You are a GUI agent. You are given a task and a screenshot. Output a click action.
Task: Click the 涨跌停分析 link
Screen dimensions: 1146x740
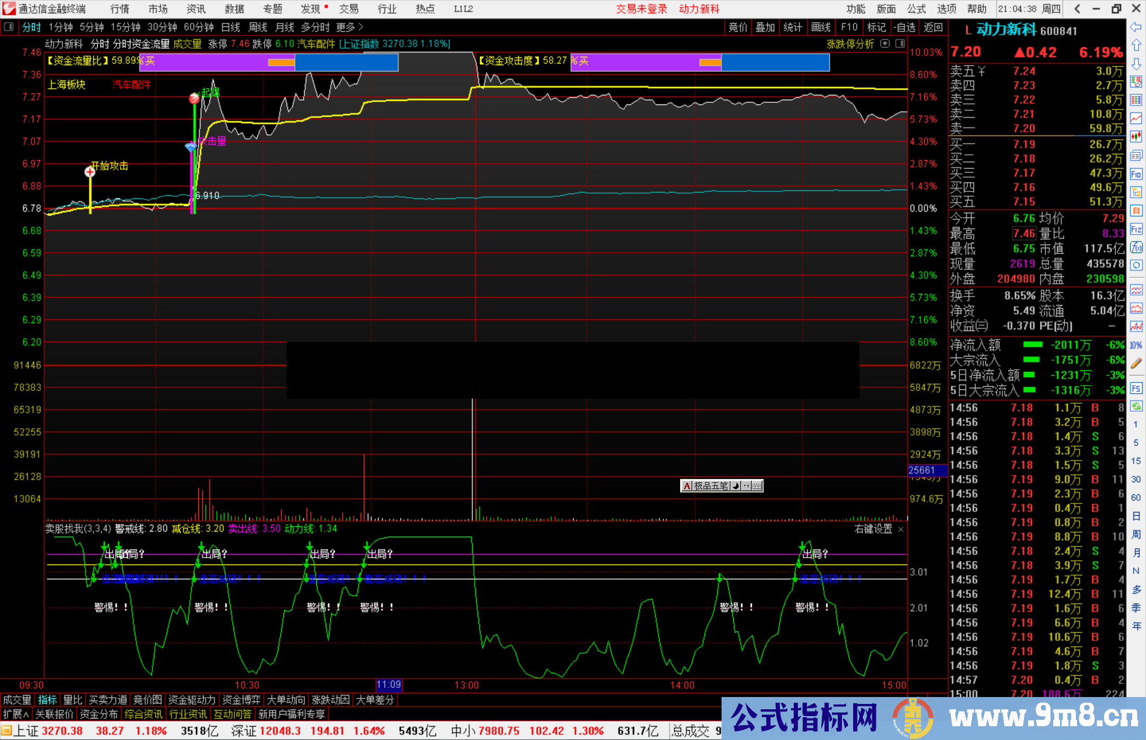pos(850,44)
